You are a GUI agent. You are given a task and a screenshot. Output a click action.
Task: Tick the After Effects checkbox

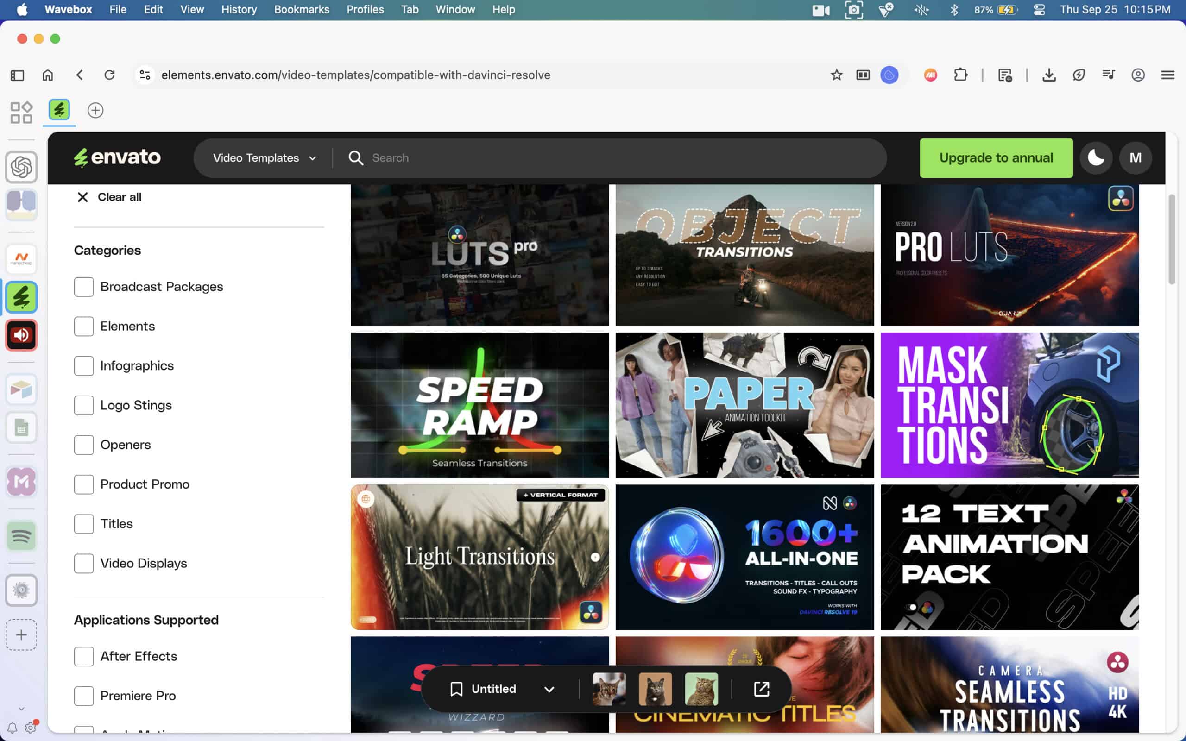(84, 656)
